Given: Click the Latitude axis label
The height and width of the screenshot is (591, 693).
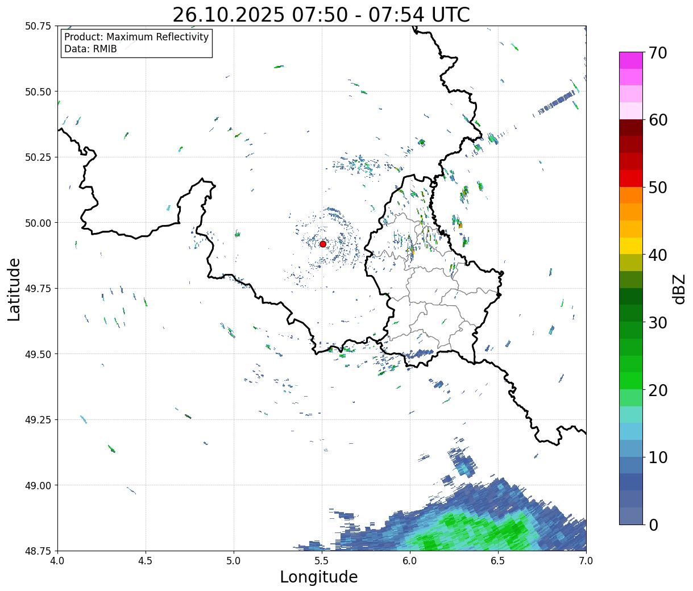Looking at the screenshot, I should [x=14, y=289].
